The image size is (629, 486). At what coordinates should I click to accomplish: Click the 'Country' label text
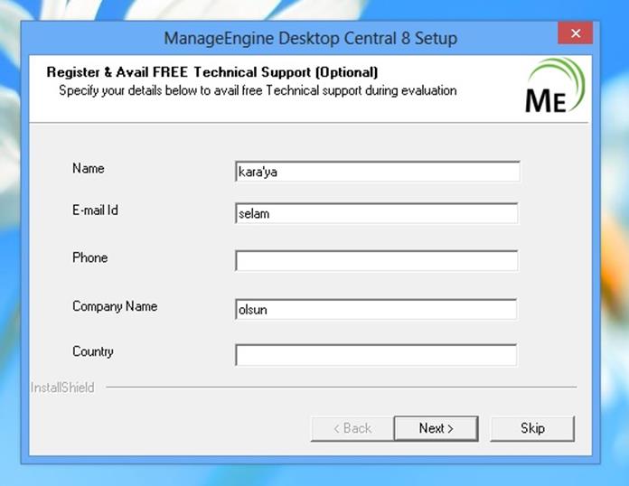pyautogui.click(x=93, y=351)
